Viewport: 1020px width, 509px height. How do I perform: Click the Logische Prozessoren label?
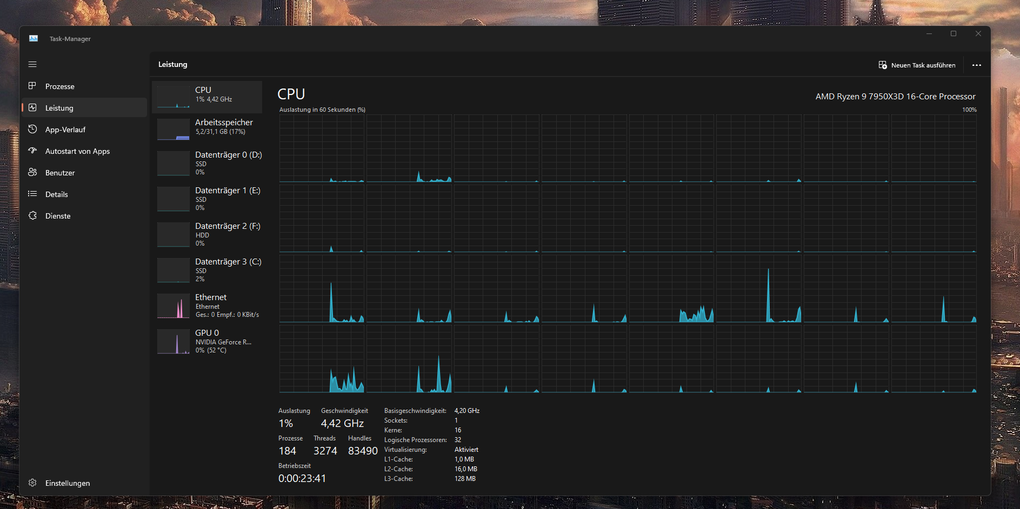click(416, 440)
